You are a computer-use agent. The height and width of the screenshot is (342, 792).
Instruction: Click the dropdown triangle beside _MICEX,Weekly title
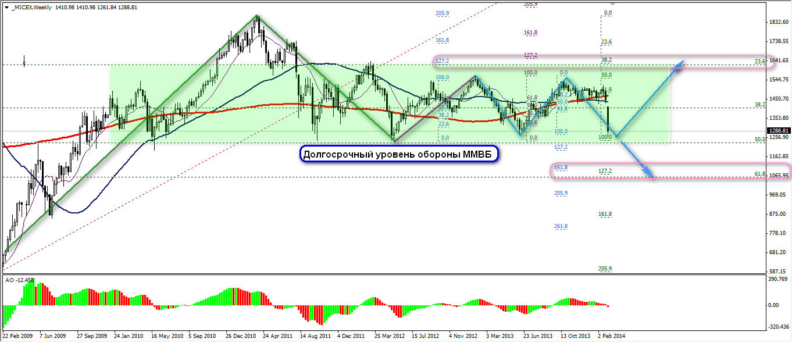[x=6, y=6]
